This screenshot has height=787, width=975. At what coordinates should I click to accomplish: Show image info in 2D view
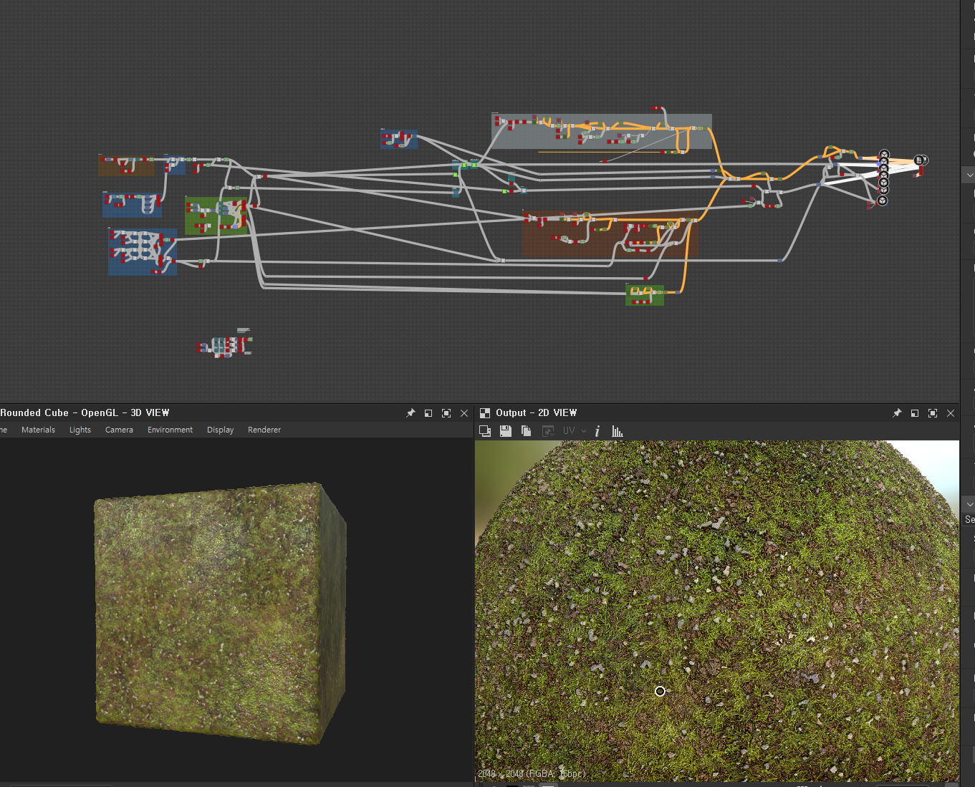597,431
